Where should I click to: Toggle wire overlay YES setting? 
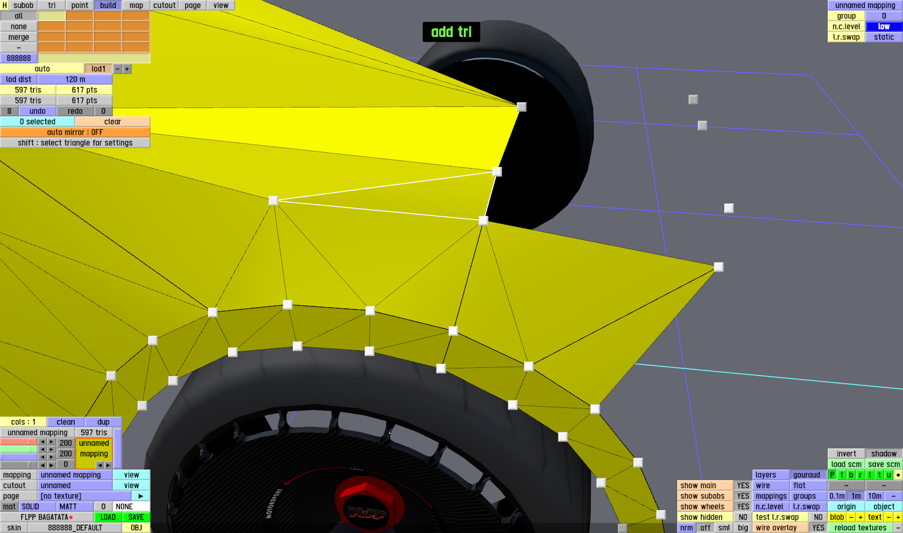[818, 528]
